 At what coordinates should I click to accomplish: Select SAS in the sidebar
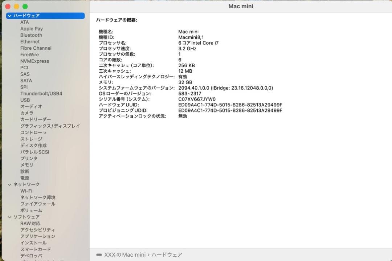tap(25, 74)
